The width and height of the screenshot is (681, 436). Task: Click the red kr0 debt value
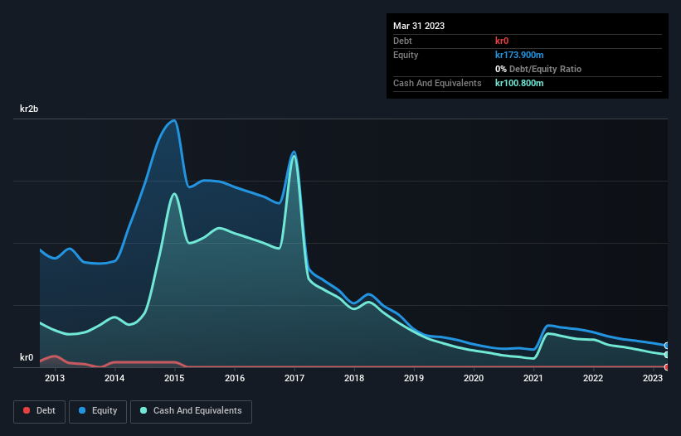point(502,41)
